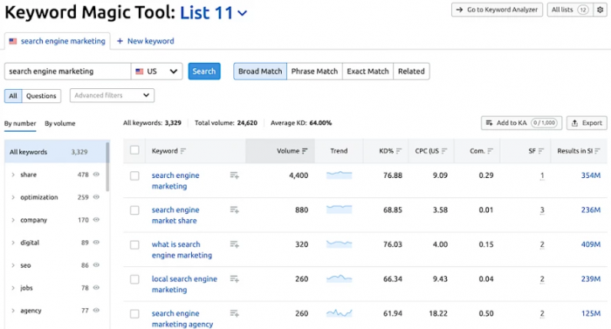Viewport: 611px width, 329px height.
Task: Open Advanced filters dropdown
Action: [112, 95]
